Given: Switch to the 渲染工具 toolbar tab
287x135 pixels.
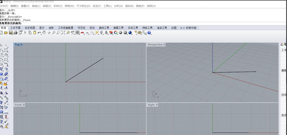Looking at the screenshot, I should point(162,28).
